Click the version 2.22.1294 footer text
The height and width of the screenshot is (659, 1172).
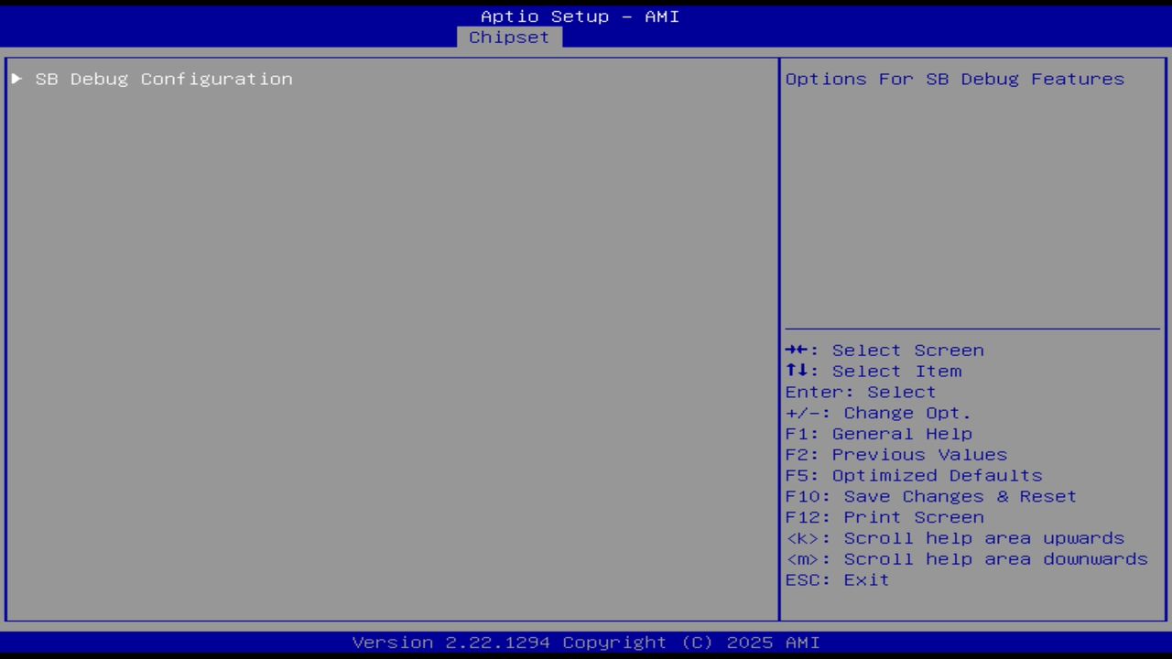coord(586,642)
